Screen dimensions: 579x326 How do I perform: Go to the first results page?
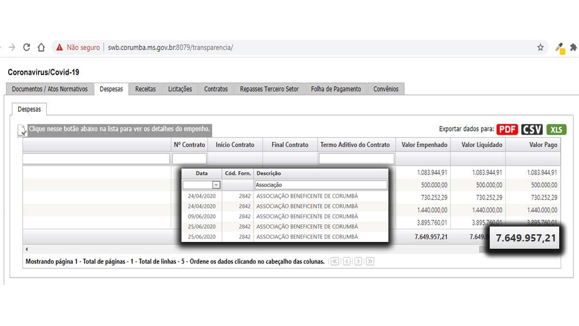tap(335, 261)
